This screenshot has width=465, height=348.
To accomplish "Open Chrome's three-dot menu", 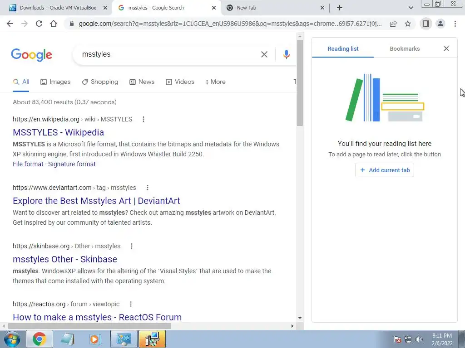I will 455,24.
